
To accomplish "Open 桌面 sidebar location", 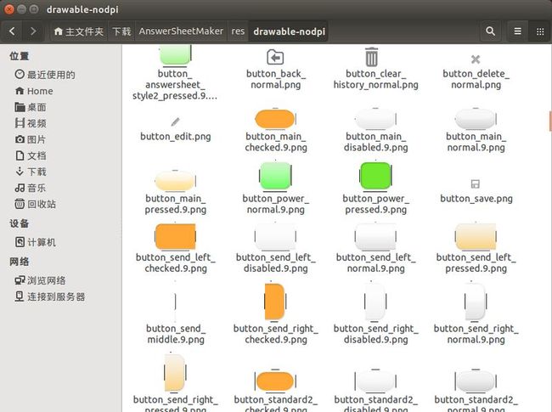I will (x=31, y=107).
